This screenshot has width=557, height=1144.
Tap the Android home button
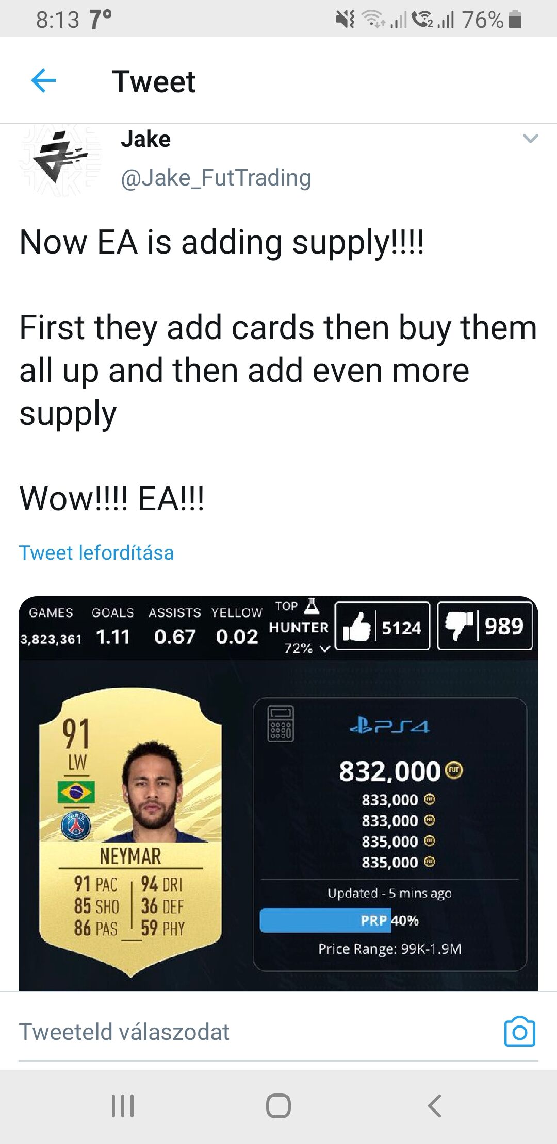tap(278, 1106)
